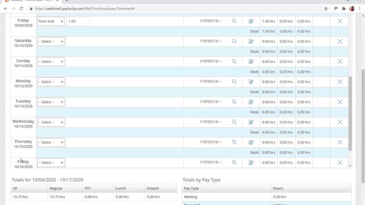Open the Chrome three-dot menu
Image resolution: width=365 pixels, height=205 pixels.
tap(360, 8)
